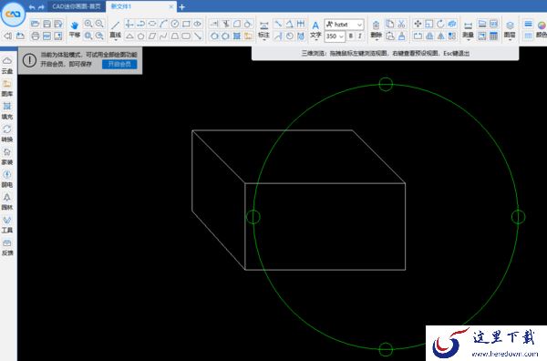Click the scissors cut icon
547x361 pixels.
[401, 24]
